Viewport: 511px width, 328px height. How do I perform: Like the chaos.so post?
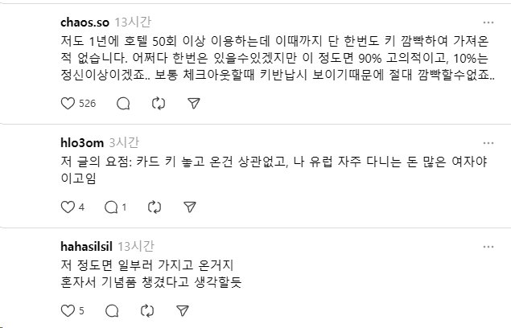pyautogui.click(x=68, y=104)
